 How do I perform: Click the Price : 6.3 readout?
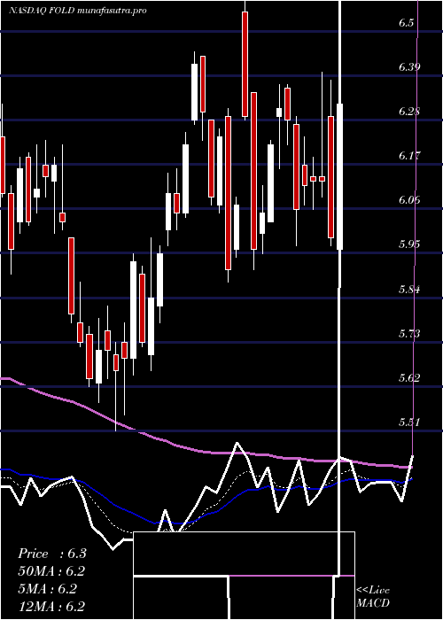52,554
